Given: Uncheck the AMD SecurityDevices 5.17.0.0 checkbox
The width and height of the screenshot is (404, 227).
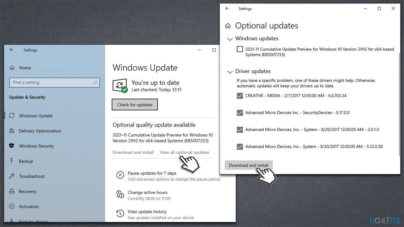Looking at the screenshot, I should [240, 113].
